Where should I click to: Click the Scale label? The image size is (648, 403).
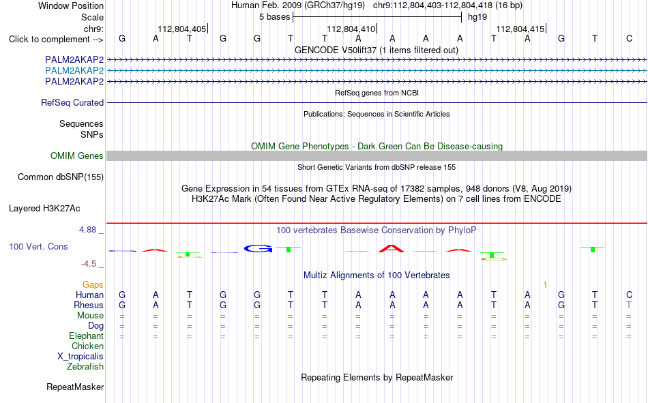click(93, 17)
